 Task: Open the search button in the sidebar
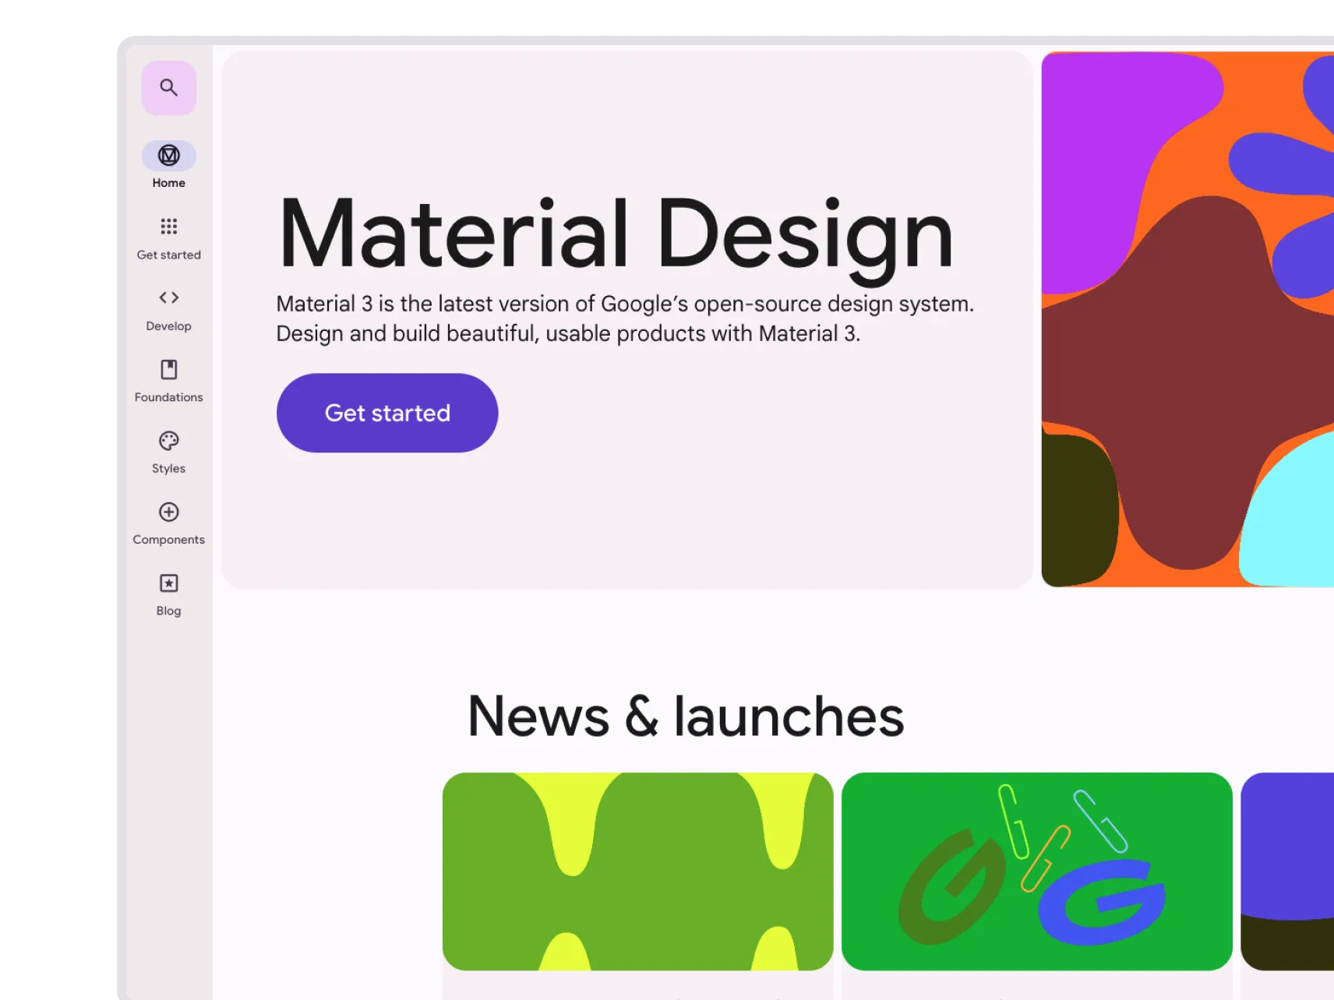(x=168, y=88)
